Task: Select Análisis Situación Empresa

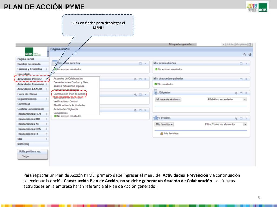Action: [x=69, y=86]
